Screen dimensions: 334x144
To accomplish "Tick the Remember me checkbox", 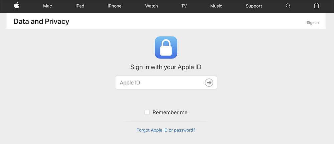I will (x=147, y=112).
